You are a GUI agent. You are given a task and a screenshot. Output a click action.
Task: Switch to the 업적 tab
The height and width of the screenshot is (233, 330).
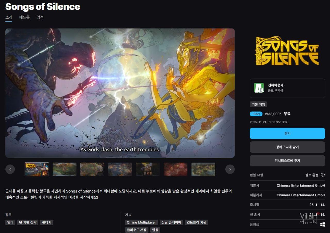[x=40, y=17]
